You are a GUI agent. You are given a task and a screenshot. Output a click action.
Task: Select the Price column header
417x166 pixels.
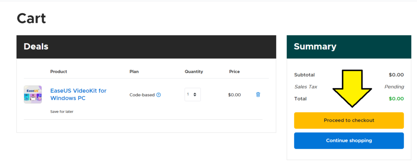pos(234,72)
